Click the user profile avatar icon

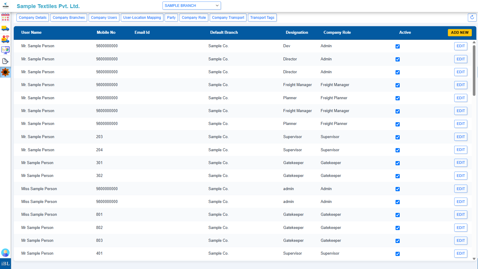coord(5,253)
